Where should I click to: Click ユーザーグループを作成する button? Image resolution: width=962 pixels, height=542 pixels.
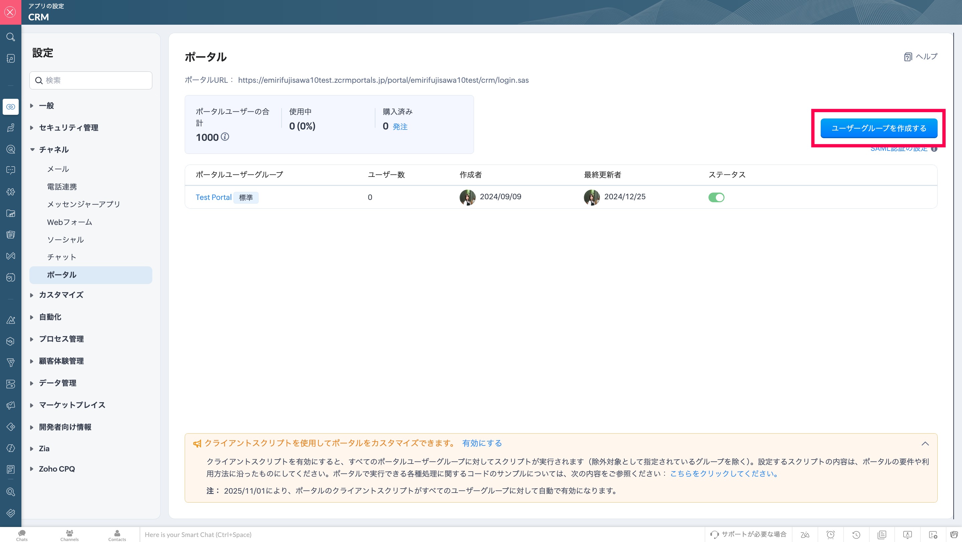pyautogui.click(x=878, y=128)
